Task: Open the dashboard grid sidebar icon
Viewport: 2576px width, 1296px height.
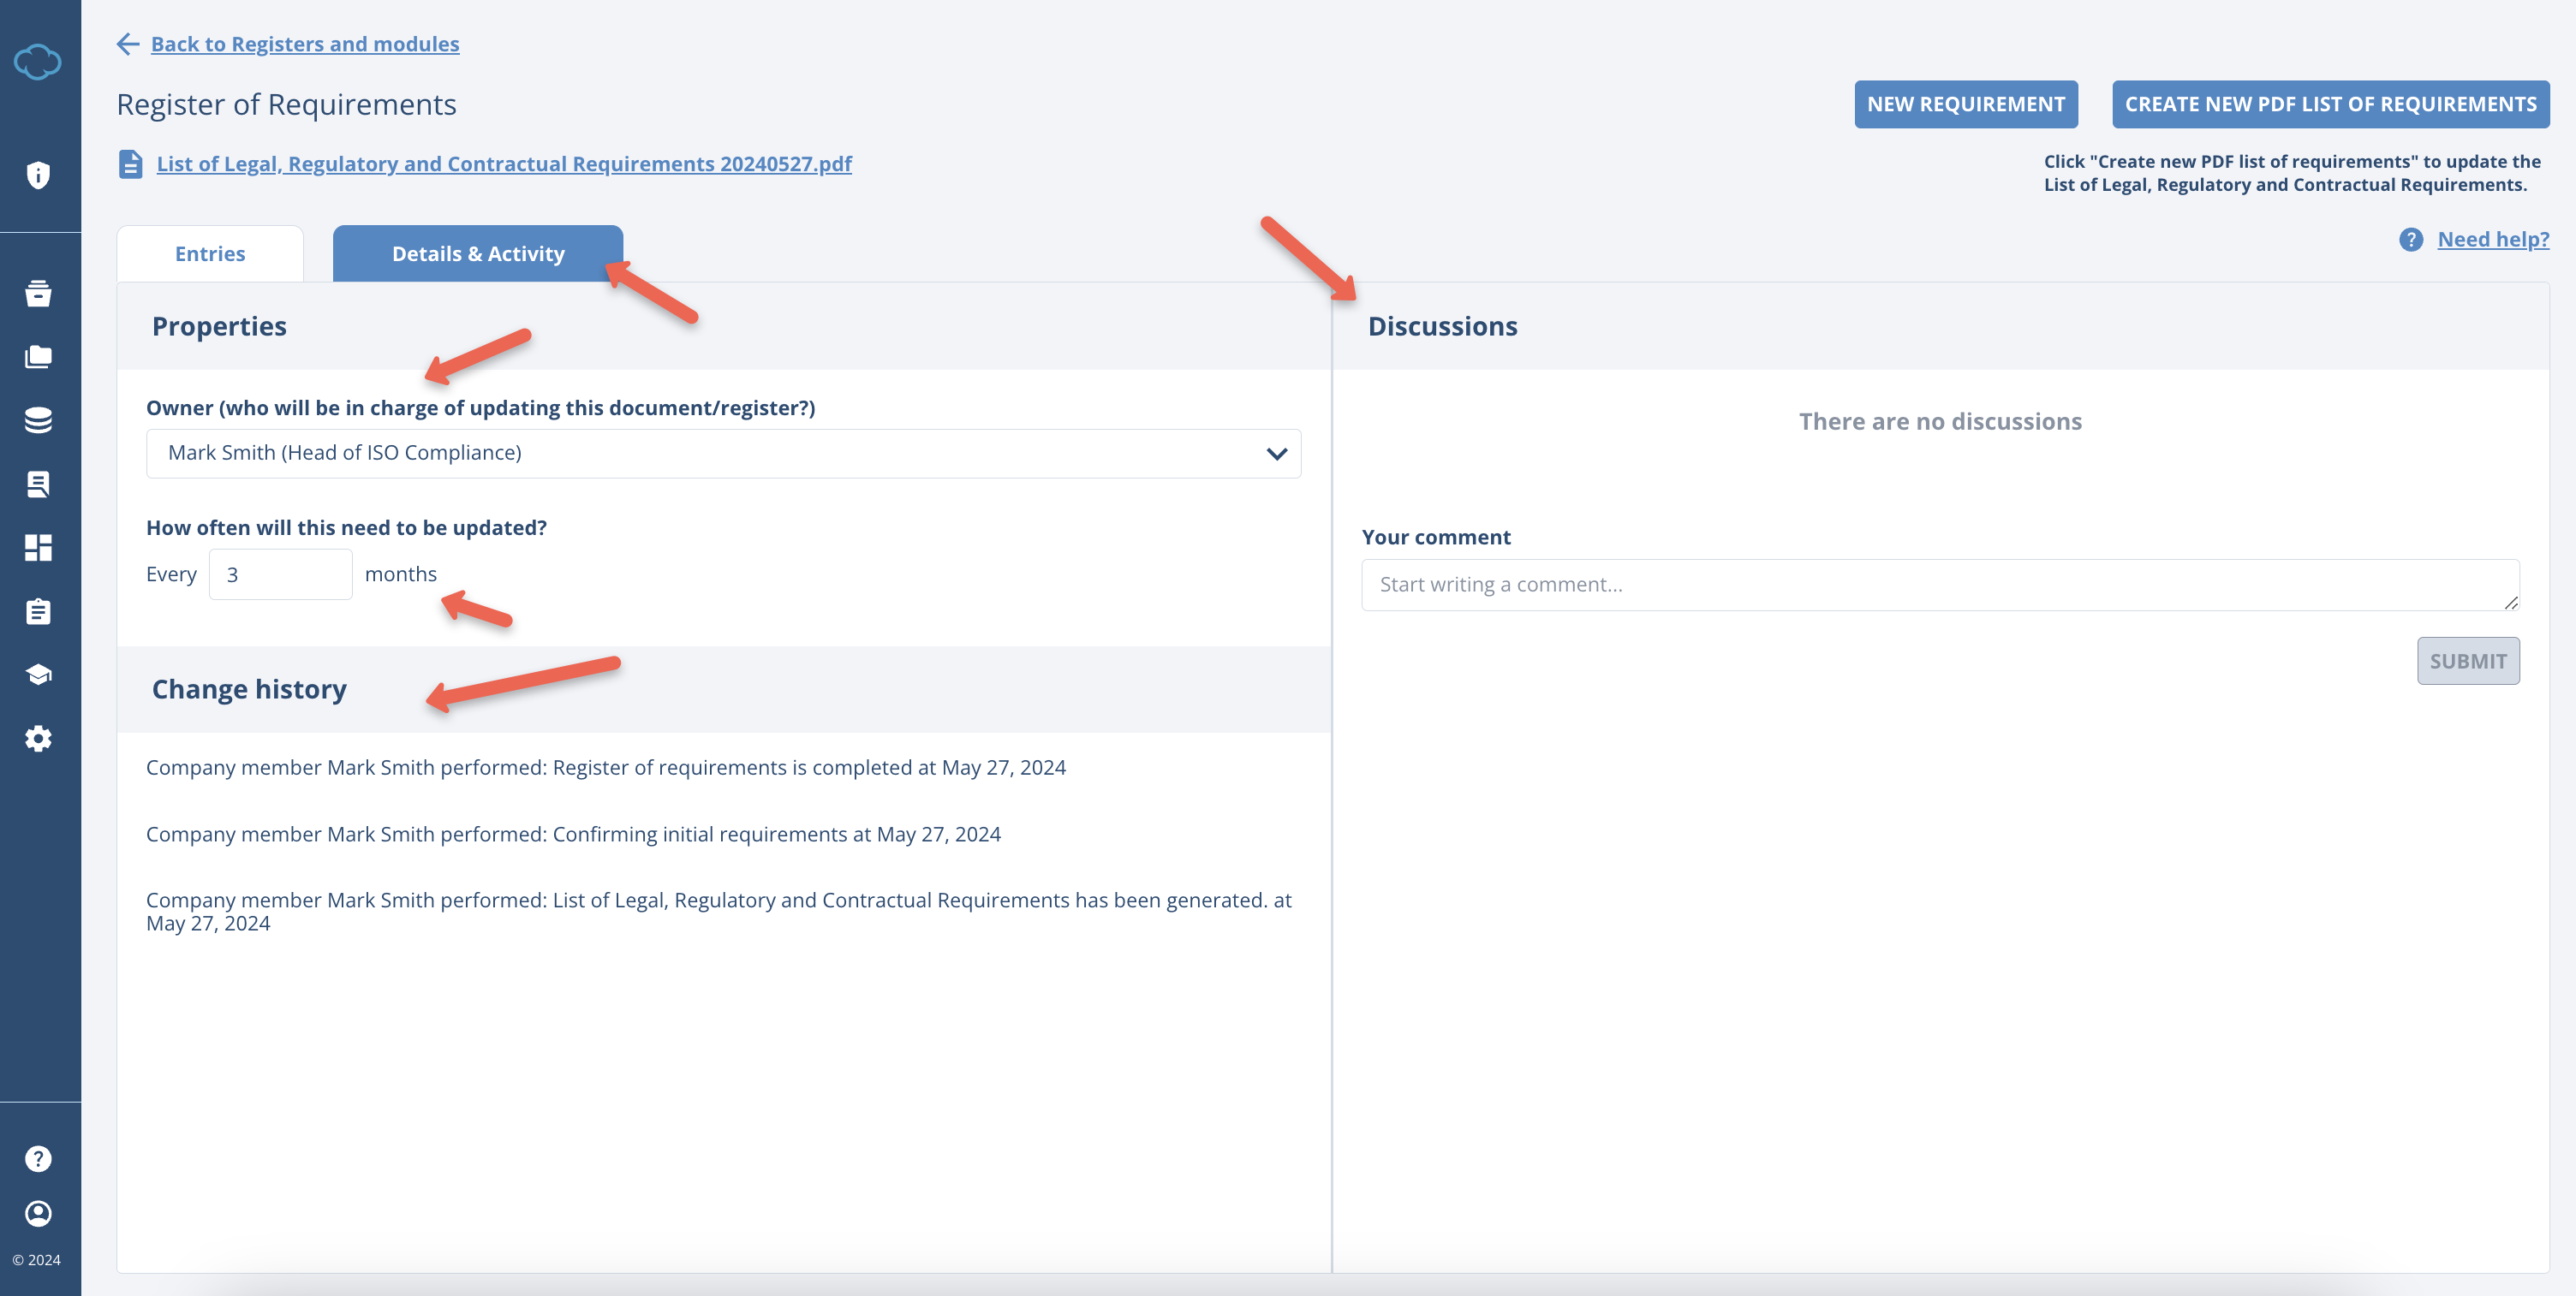Action: point(38,548)
